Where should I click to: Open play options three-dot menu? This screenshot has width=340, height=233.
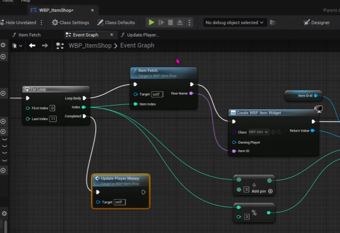(x=189, y=22)
